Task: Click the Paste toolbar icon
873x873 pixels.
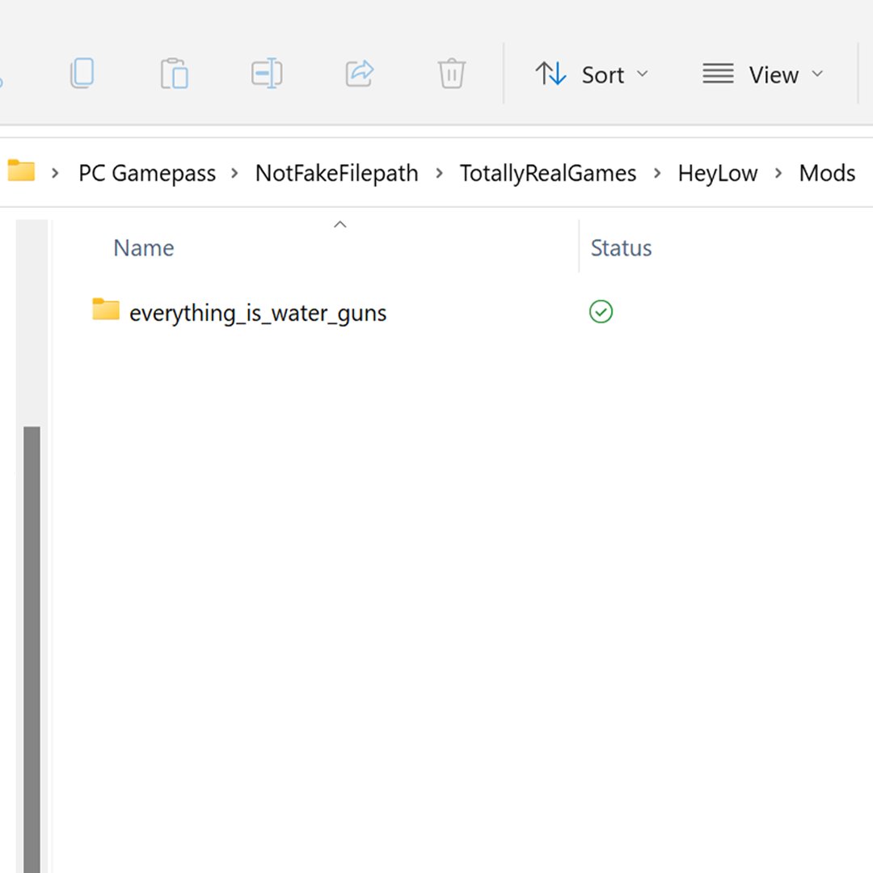Action: coord(175,73)
